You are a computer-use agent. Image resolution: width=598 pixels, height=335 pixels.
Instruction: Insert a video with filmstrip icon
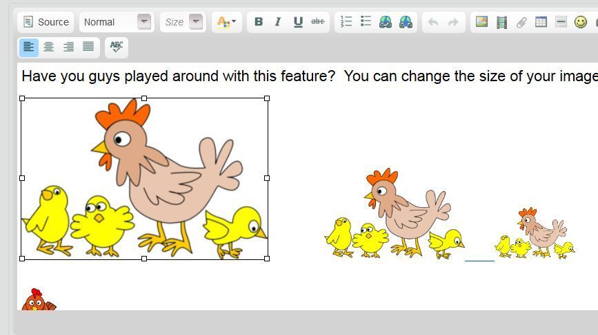(501, 22)
